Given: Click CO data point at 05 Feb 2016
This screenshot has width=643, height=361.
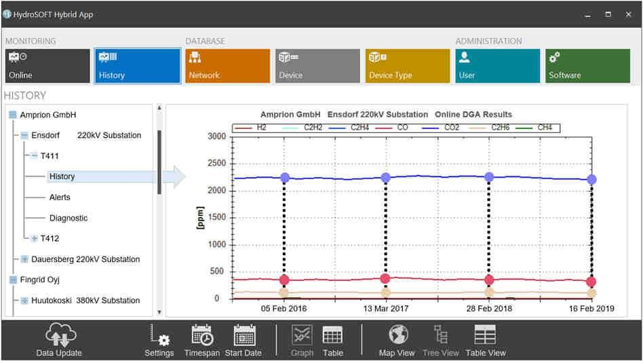Looking at the screenshot, I should coord(284,280).
